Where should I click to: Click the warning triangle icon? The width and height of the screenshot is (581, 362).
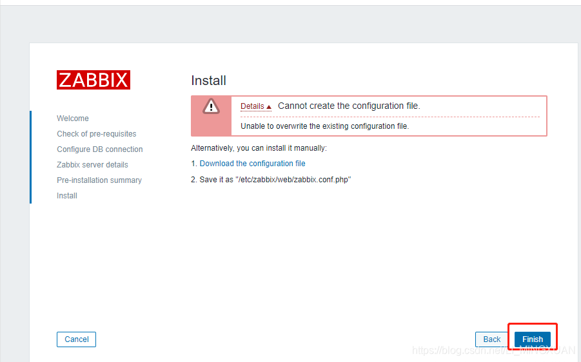pyautogui.click(x=211, y=106)
